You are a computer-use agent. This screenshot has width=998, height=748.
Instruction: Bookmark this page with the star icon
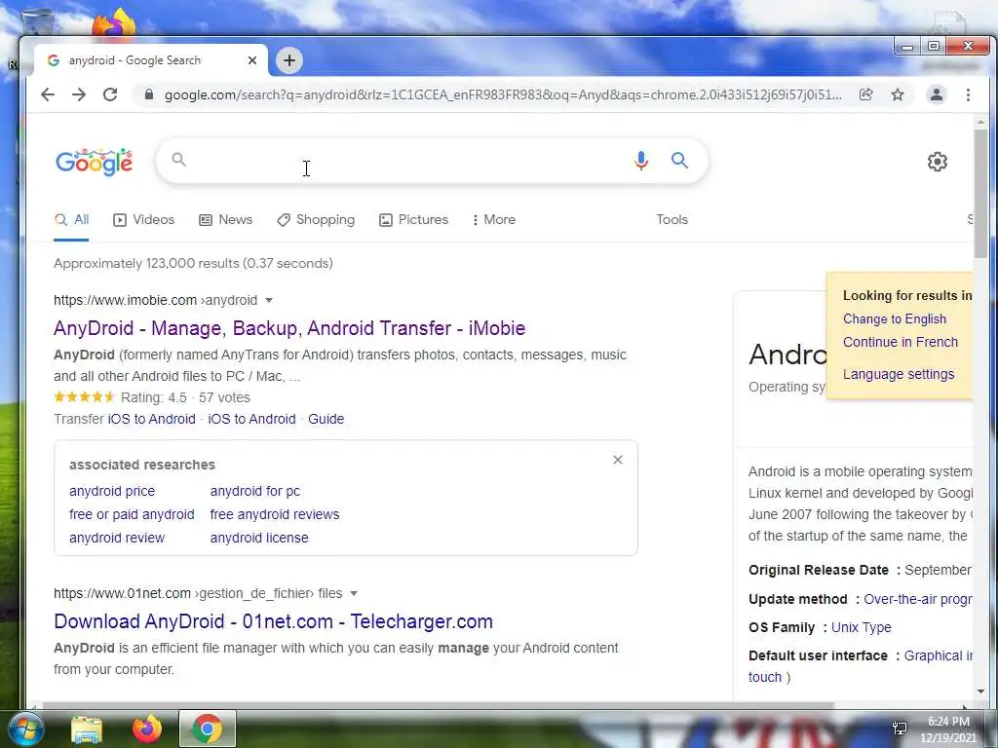pyautogui.click(x=898, y=94)
